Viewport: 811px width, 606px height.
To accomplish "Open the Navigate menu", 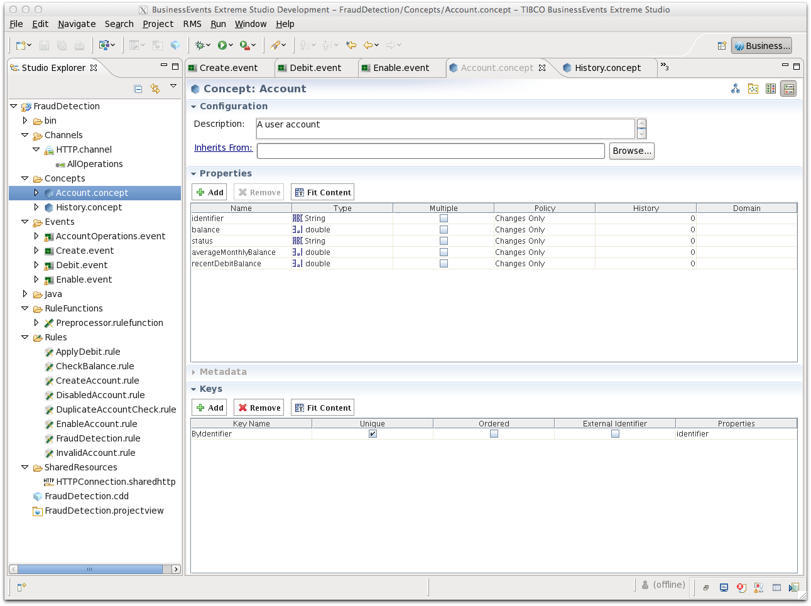I will (77, 24).
